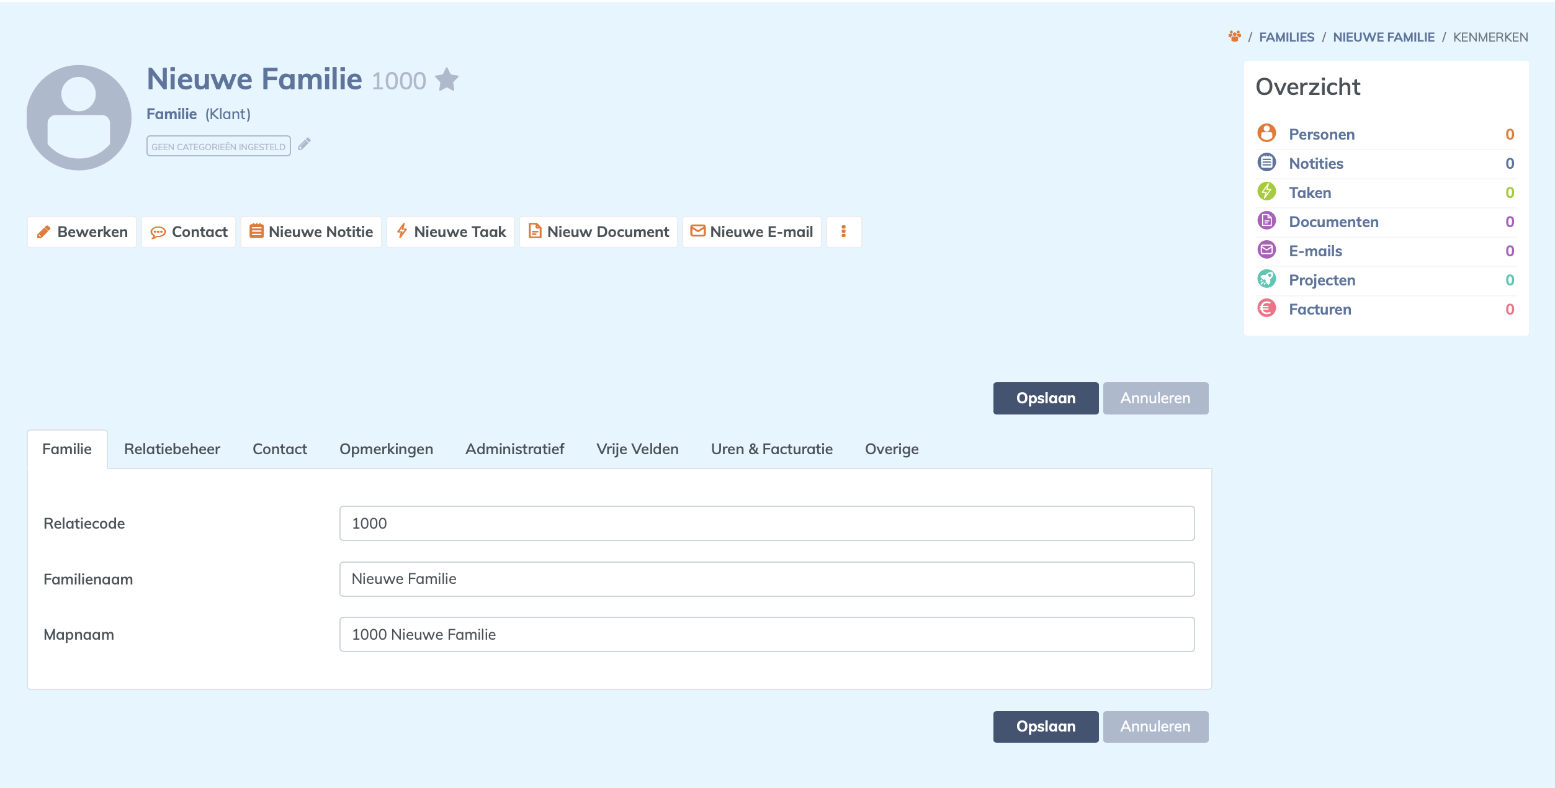Click the bottom Annuleren button
The image size is (1555, 788).
1155,727
